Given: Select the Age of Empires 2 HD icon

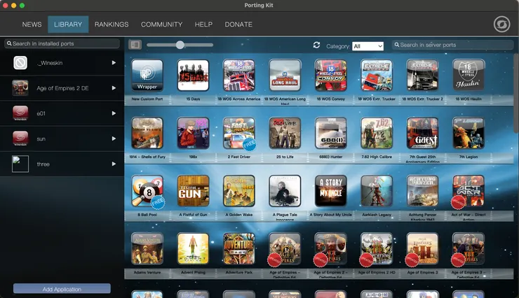Looking at the screenshot, I should click(x=377, y=248).
